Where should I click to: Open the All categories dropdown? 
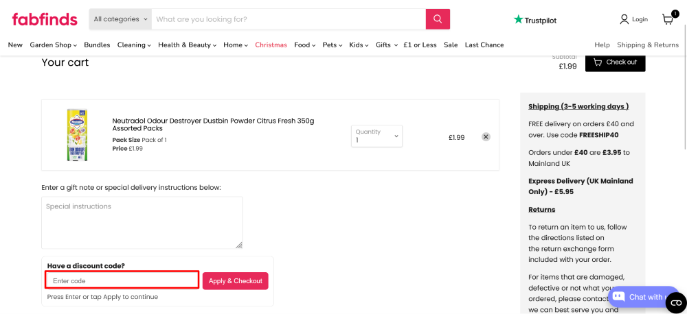coord(120,19)
